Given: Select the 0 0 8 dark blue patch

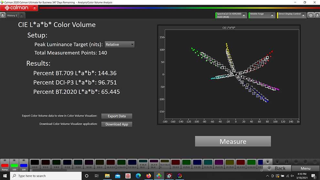Looking at the screenshot, I should [x=67, y=164].
